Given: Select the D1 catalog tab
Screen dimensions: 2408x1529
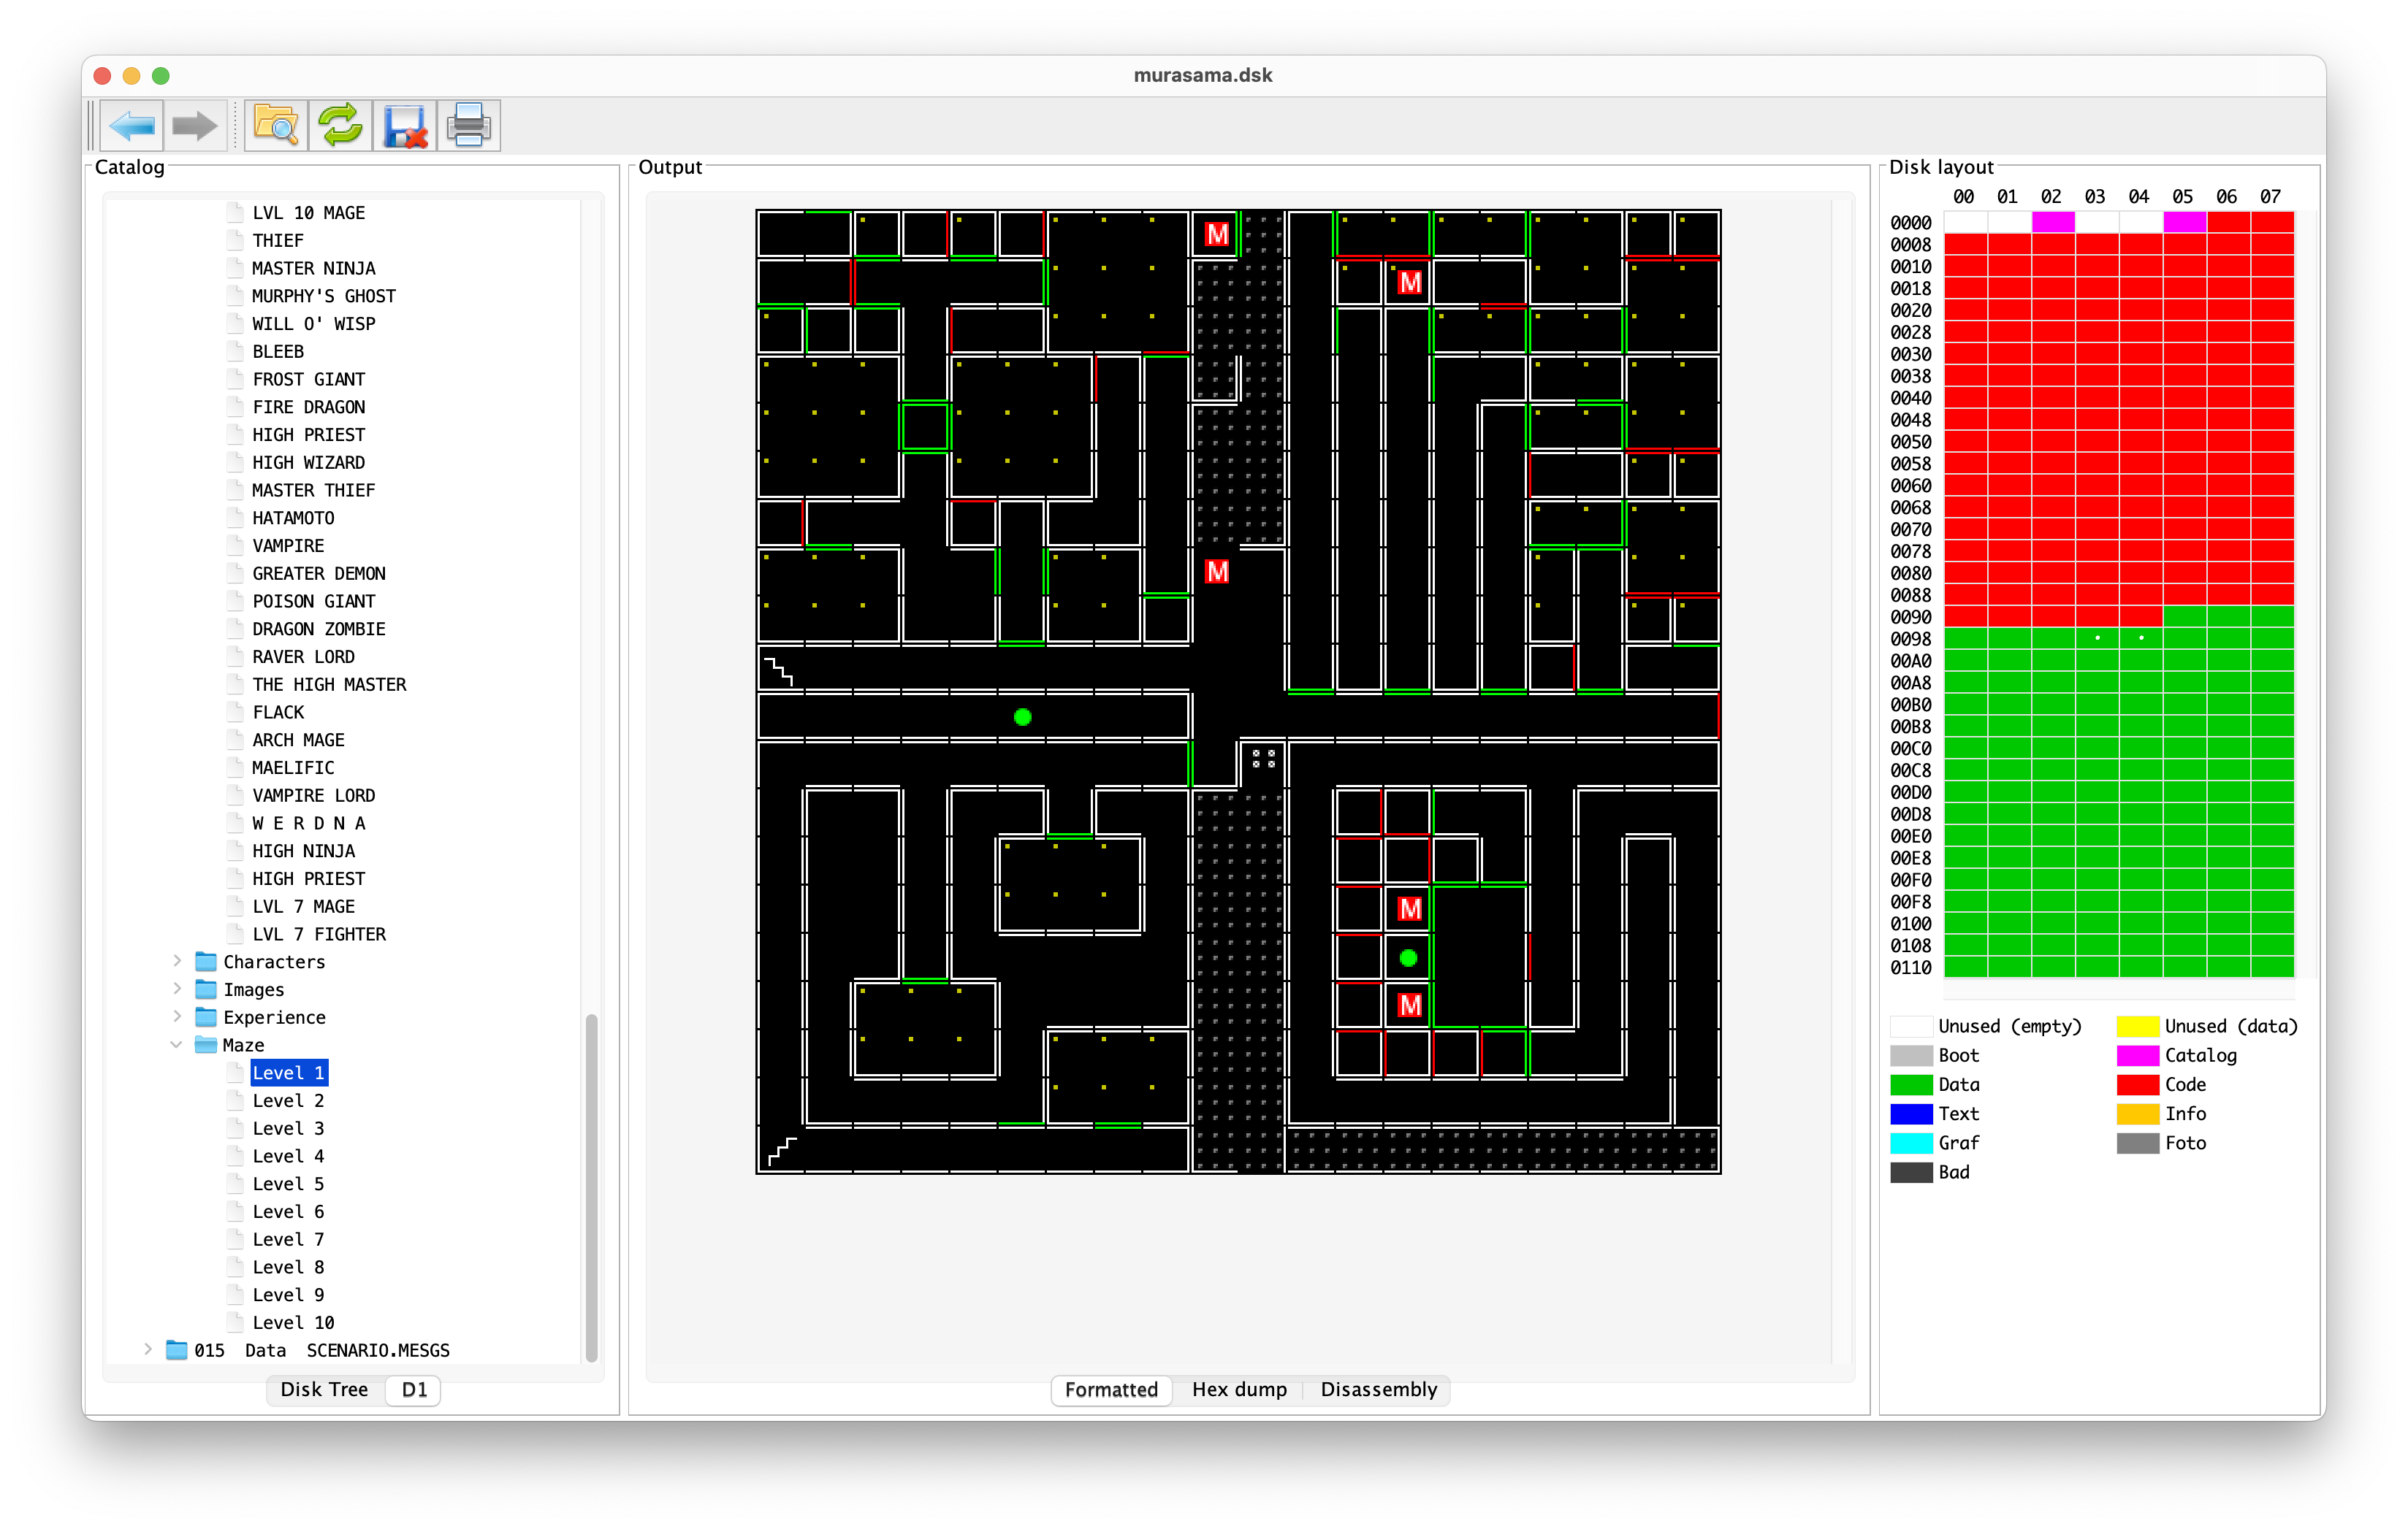Looking at the screenshot, I should (414, 1389).
